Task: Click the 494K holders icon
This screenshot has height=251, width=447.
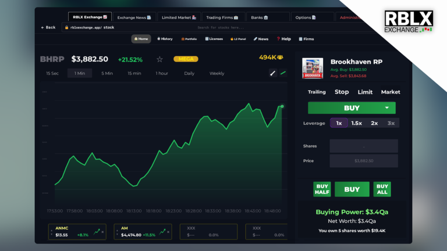Action: (280, 57)
